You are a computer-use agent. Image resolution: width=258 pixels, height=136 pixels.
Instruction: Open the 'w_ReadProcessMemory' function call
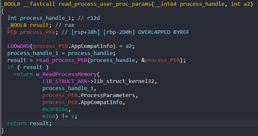coord(66,74)
